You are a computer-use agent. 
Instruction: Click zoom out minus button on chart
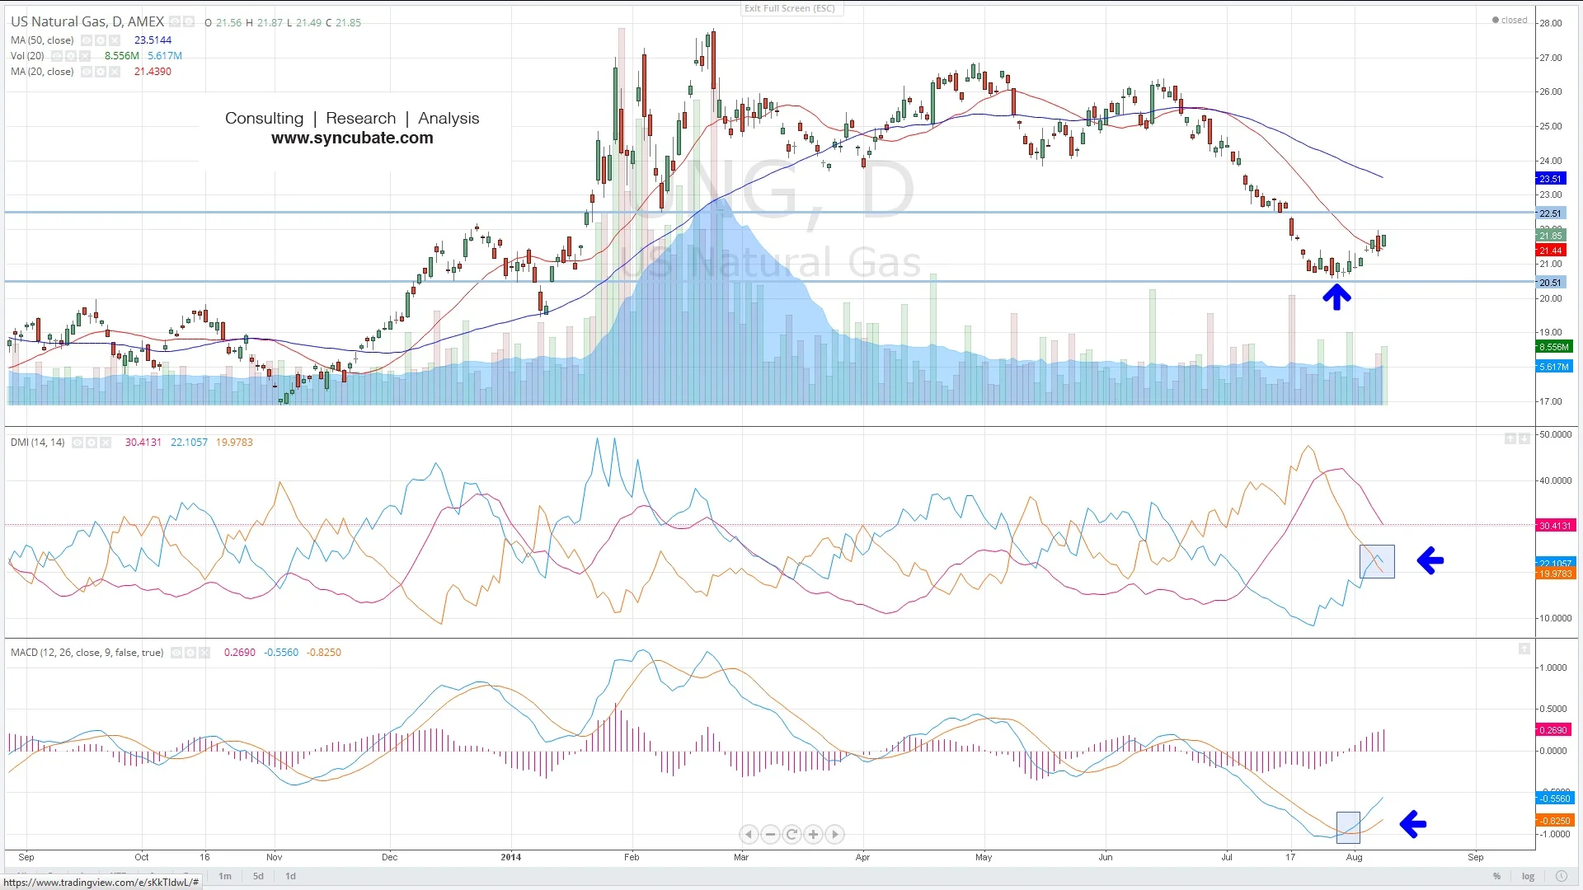point(770,835)
